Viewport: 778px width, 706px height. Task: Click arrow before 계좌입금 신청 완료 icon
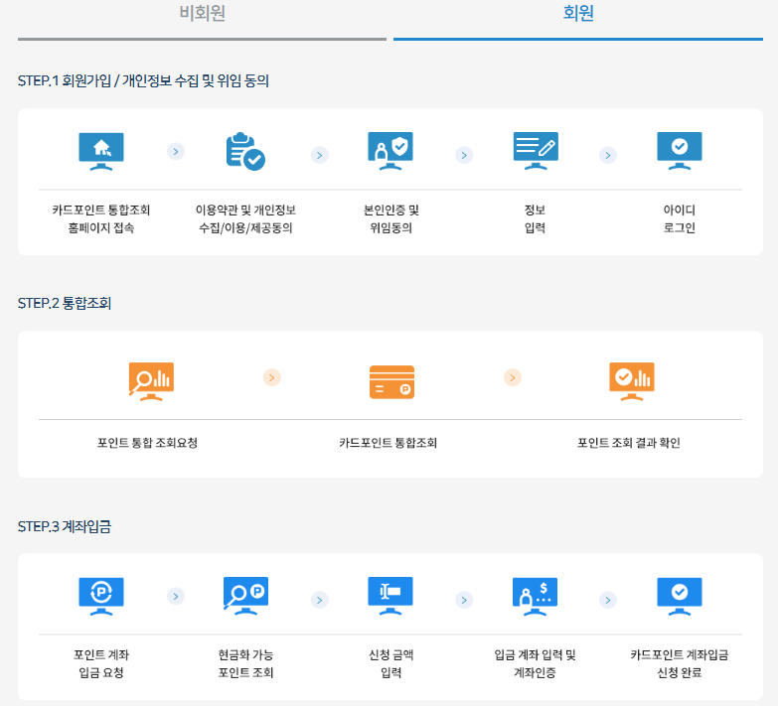(608, 600)
